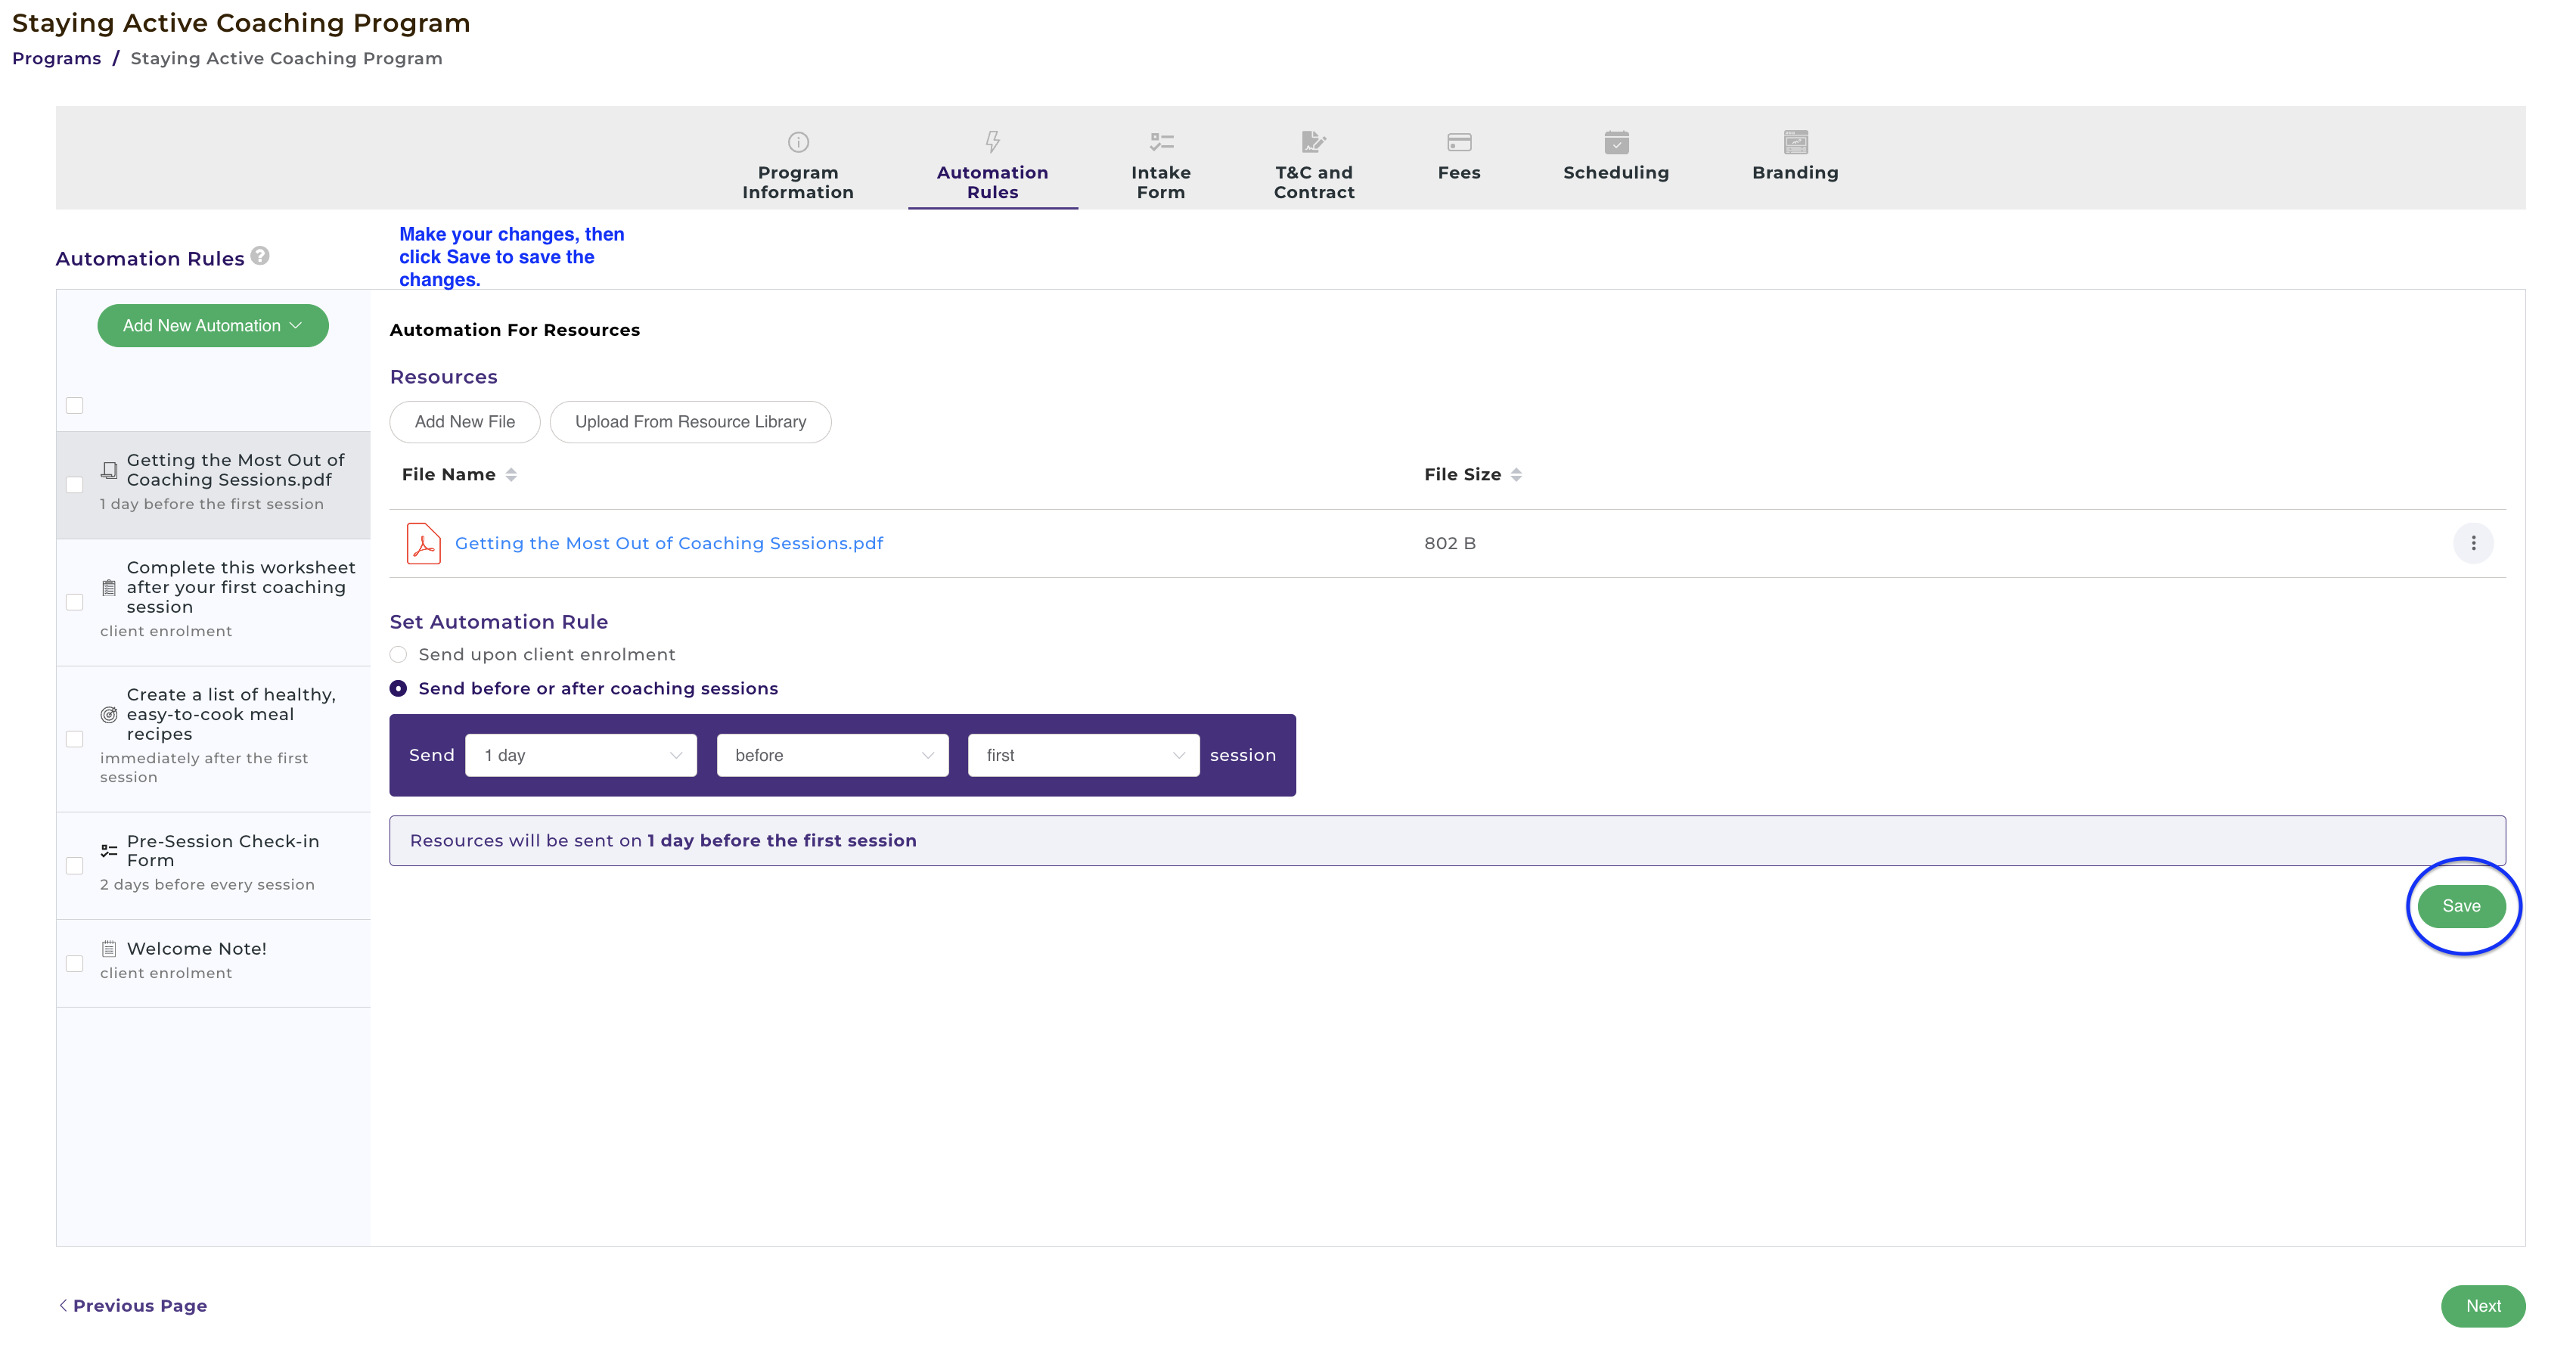Select Create a list of healthy recipes automation
This screenshot has height=1348, width=2576.
click(213, 739)
